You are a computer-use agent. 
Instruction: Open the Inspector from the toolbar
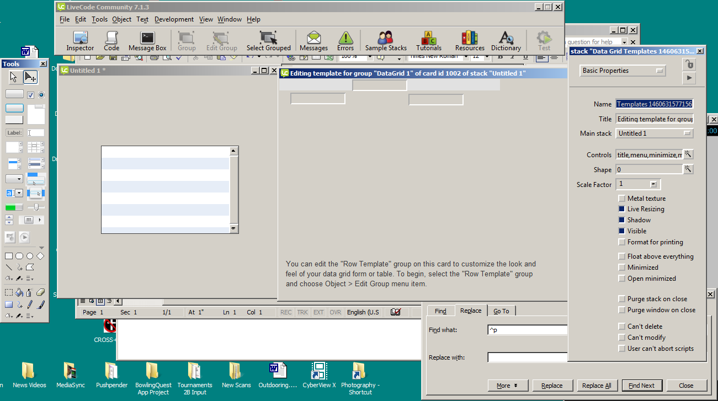point(80,41)
